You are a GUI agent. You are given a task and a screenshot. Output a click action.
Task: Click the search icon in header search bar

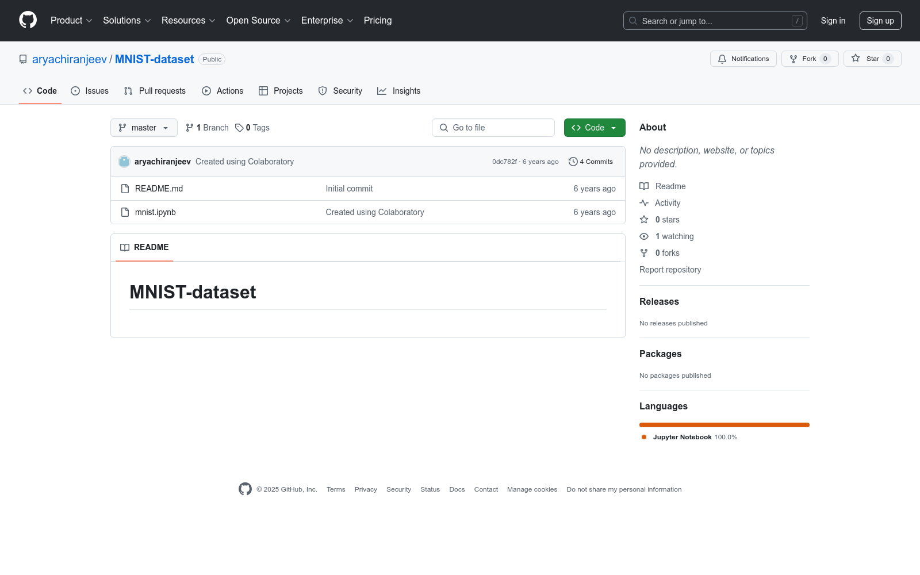(x=633, y=21)
